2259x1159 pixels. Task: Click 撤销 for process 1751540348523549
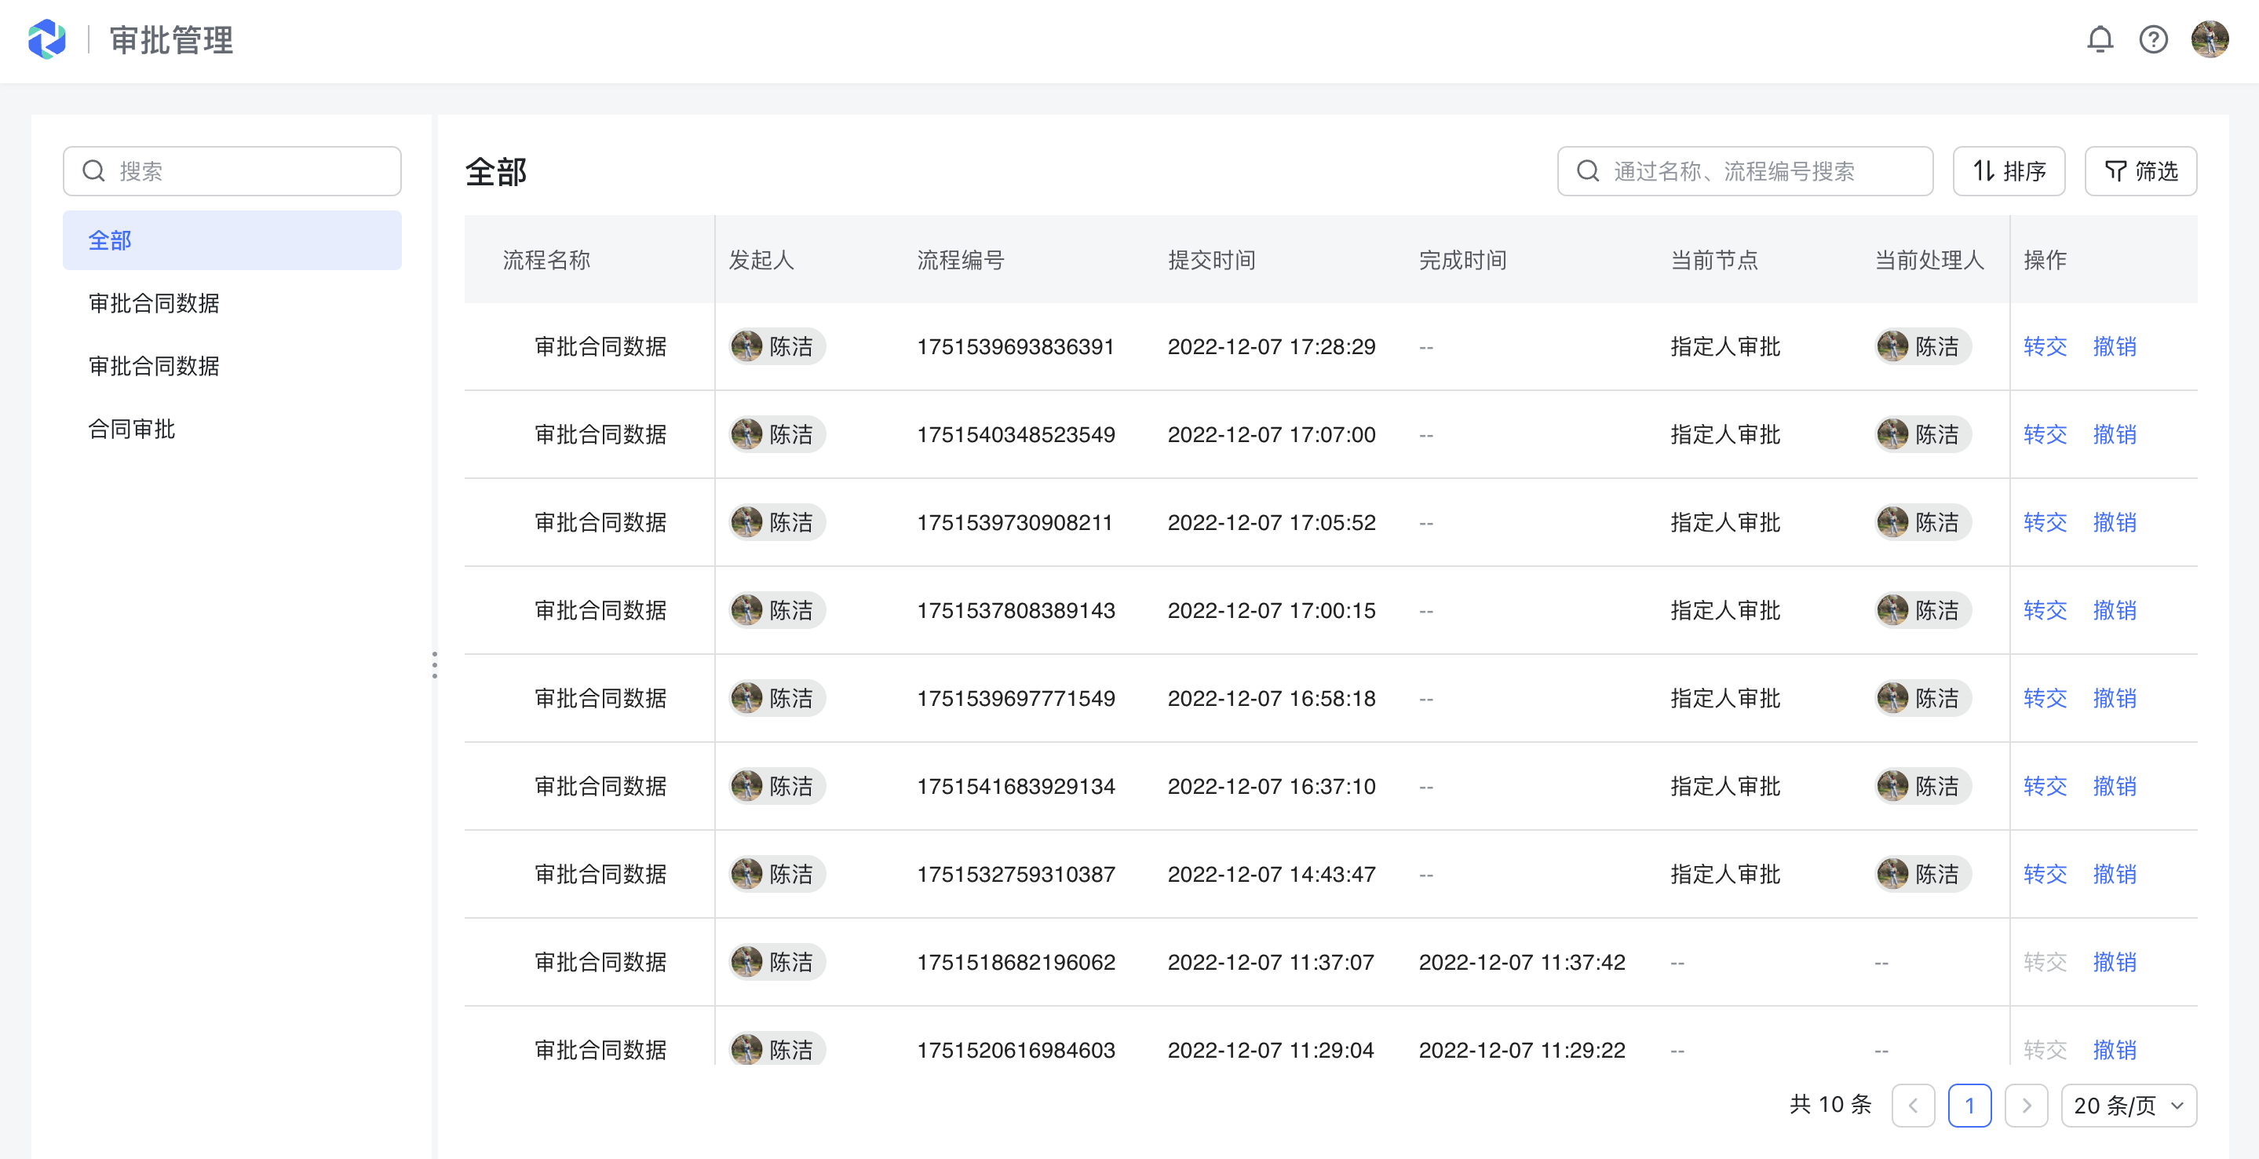coord(2115,434)
